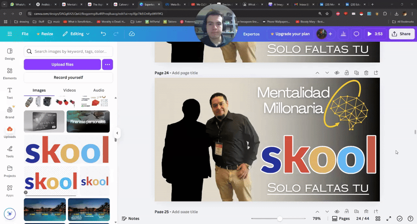Duplicate Page 24
This screenshot has width=417, height=224.
356,73
